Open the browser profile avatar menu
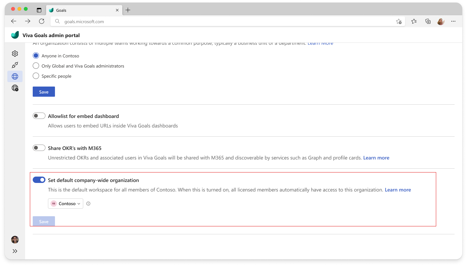Screen dimensions: 467x266 click(x=441, y=21)
